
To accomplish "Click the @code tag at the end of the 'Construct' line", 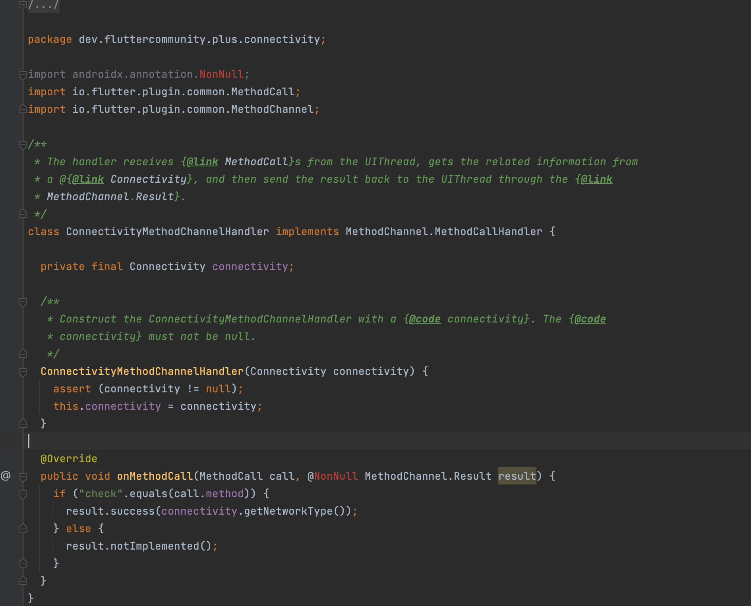I will (590, 319).
